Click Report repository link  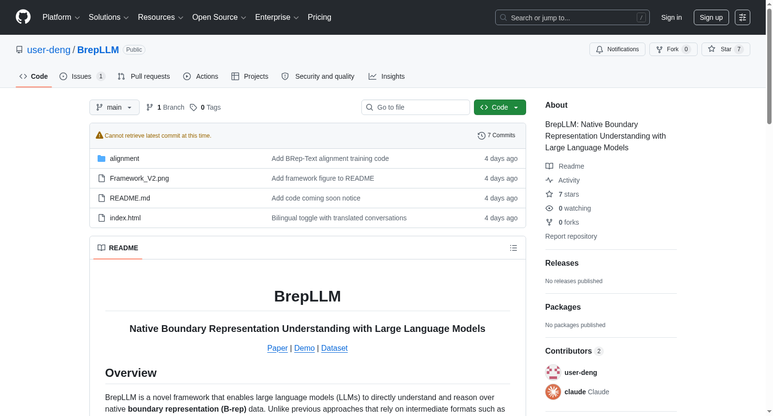(571, 236)
